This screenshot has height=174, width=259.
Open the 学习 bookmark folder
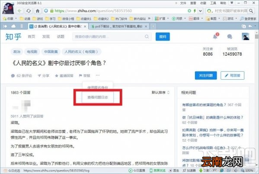[x=51, y=19]
